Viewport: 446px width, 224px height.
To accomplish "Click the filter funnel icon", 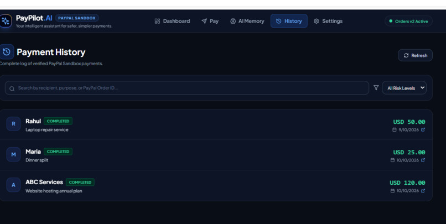I will 376,88.
